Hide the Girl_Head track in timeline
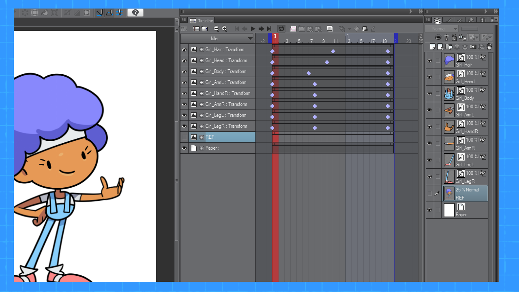 point(184,60)
